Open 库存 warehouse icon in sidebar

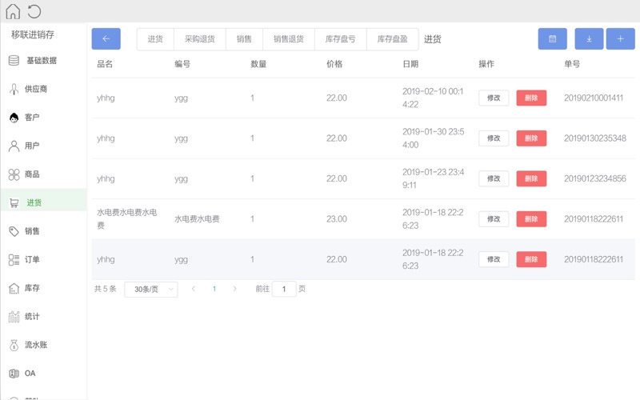coord(14,288)
